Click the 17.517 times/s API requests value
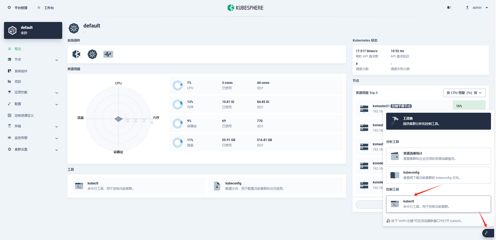Viewport: 496px width, 240px height. 367,51
